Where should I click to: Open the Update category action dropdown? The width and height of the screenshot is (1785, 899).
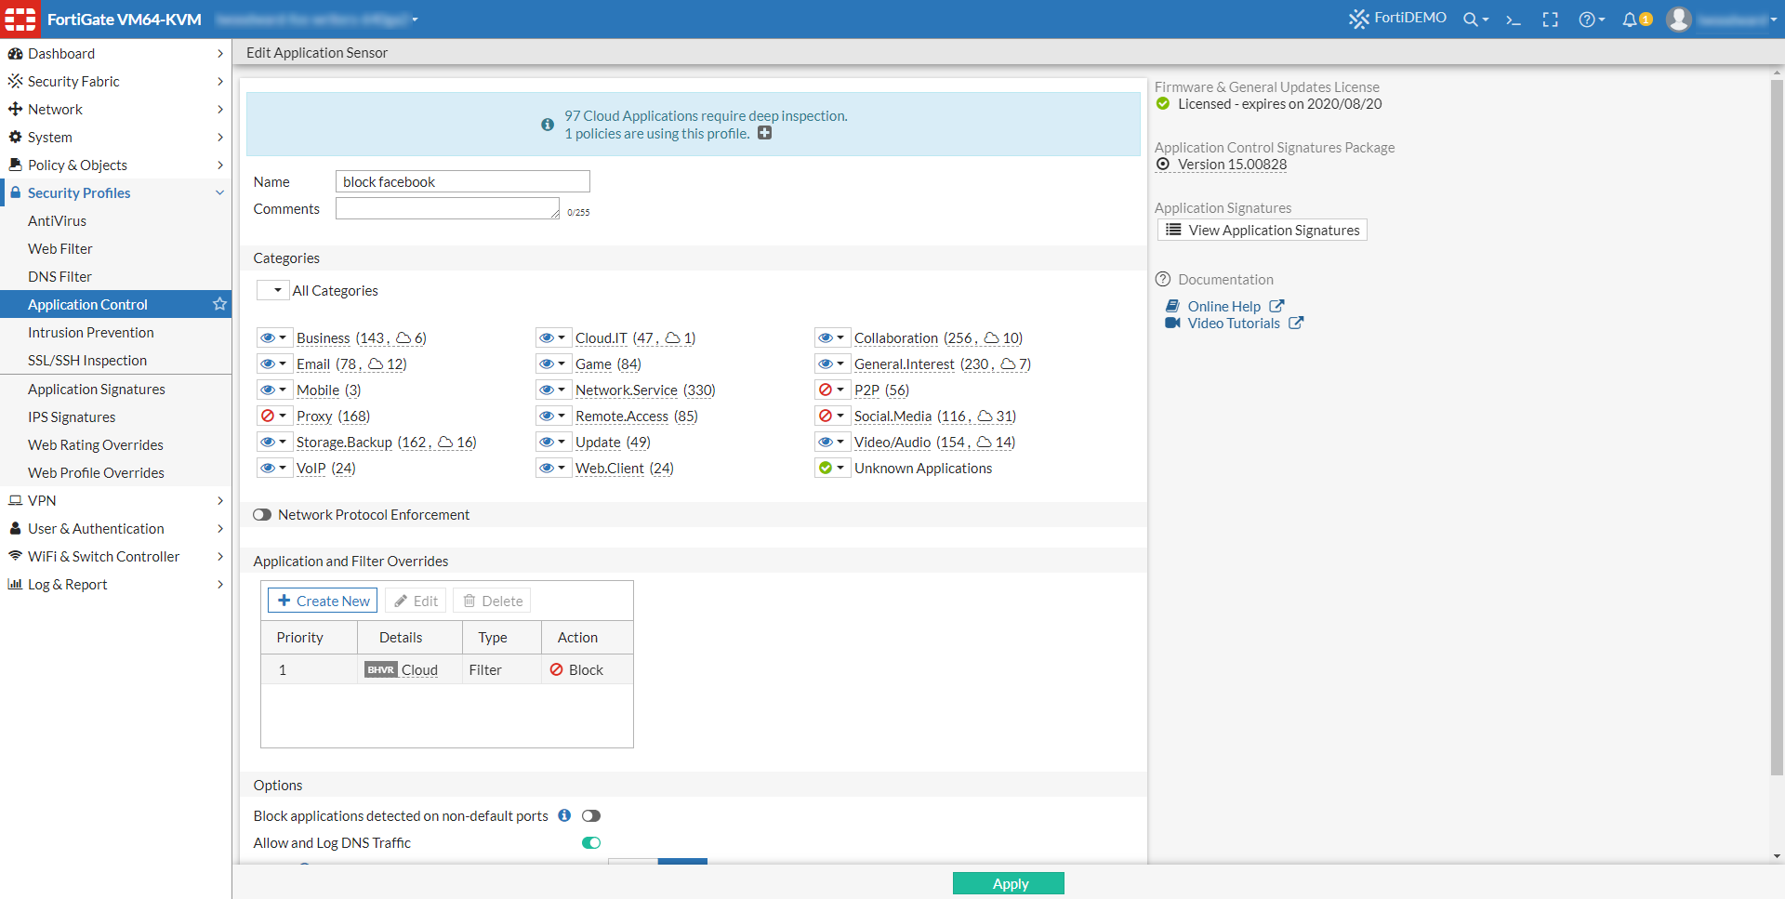(553, 442)
